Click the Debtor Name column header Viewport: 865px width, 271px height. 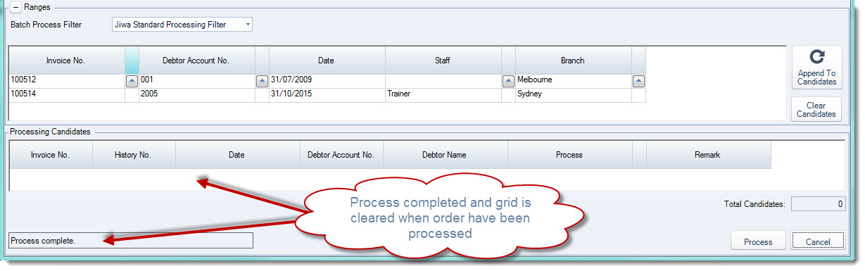tap(445, 155)
